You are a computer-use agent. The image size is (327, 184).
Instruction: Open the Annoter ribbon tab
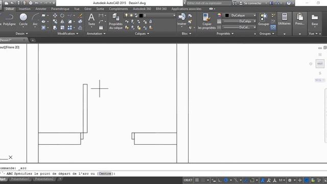(x=41, y=9)
